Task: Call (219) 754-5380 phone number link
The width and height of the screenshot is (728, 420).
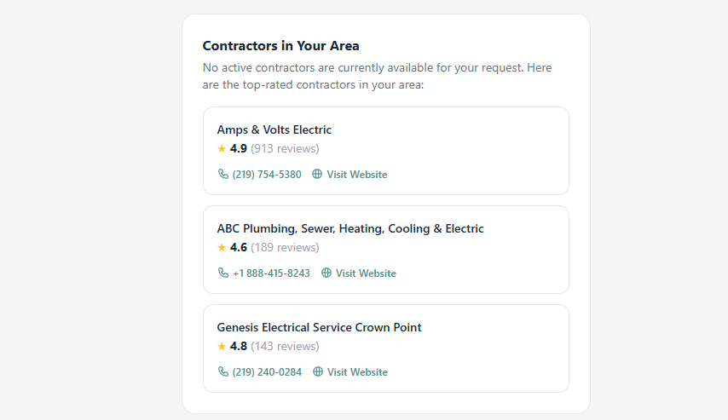Action: coord(267,175)
